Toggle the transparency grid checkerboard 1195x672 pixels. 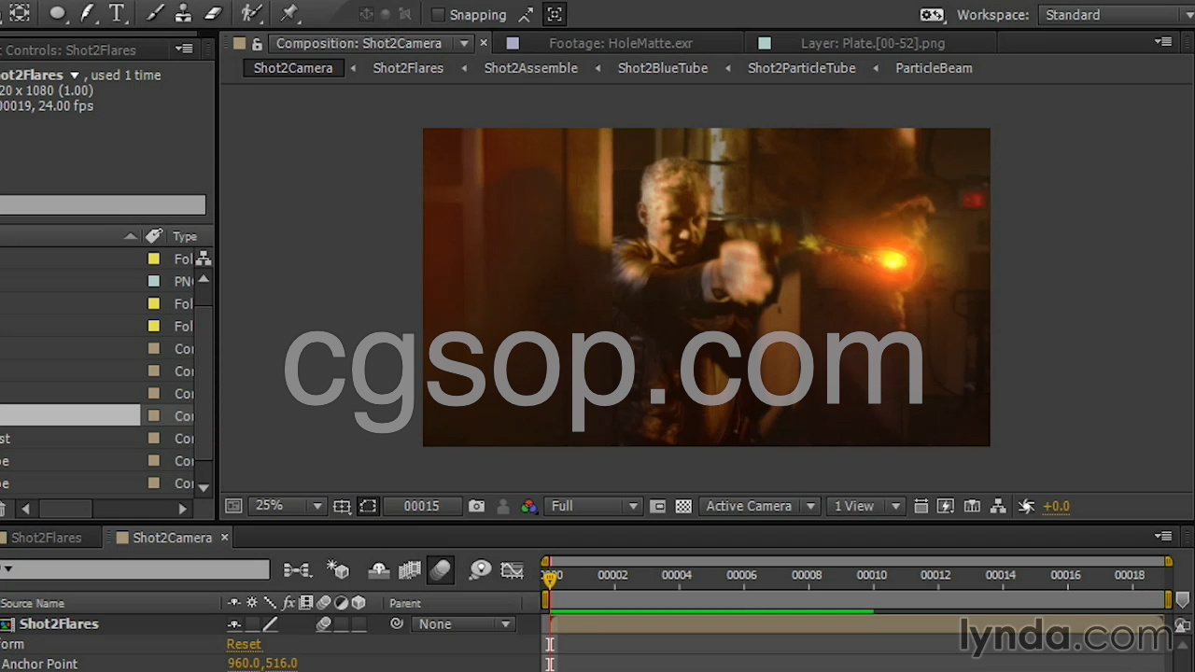click(683, 506)
